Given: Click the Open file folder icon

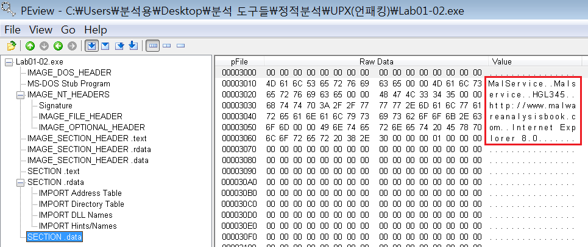Looking at the screenshot, I should (x=12, y=46).
